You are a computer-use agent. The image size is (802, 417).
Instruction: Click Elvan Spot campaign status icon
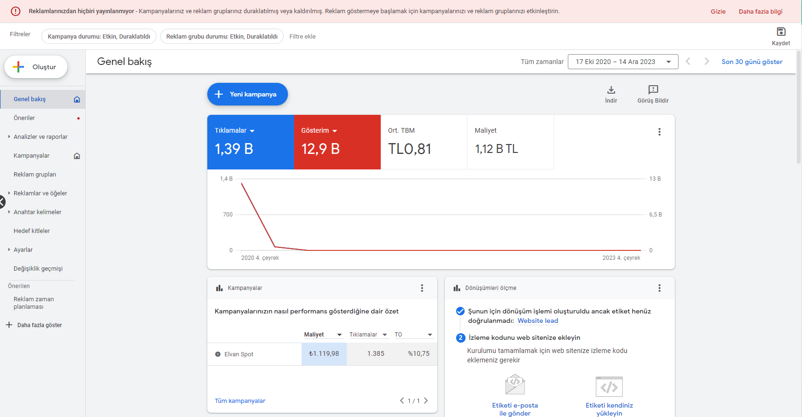pyautogui.click(x=218, y=354)
